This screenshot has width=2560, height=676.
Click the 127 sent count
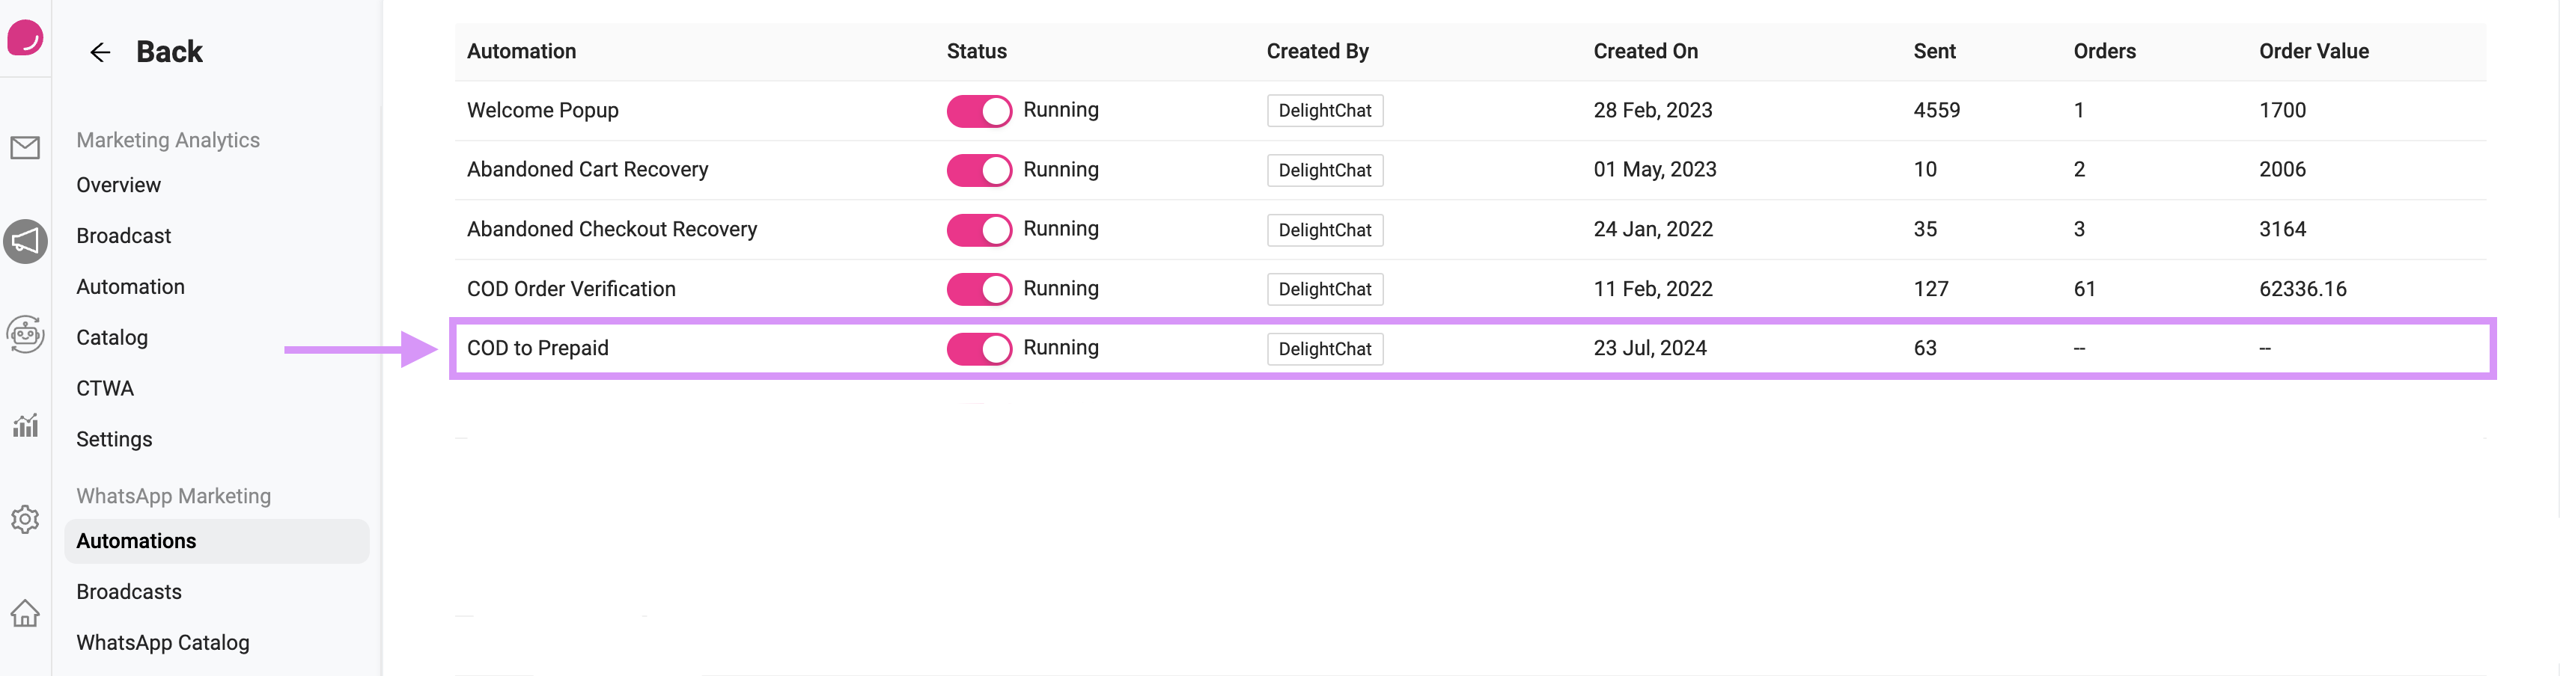coord(1931,289)
